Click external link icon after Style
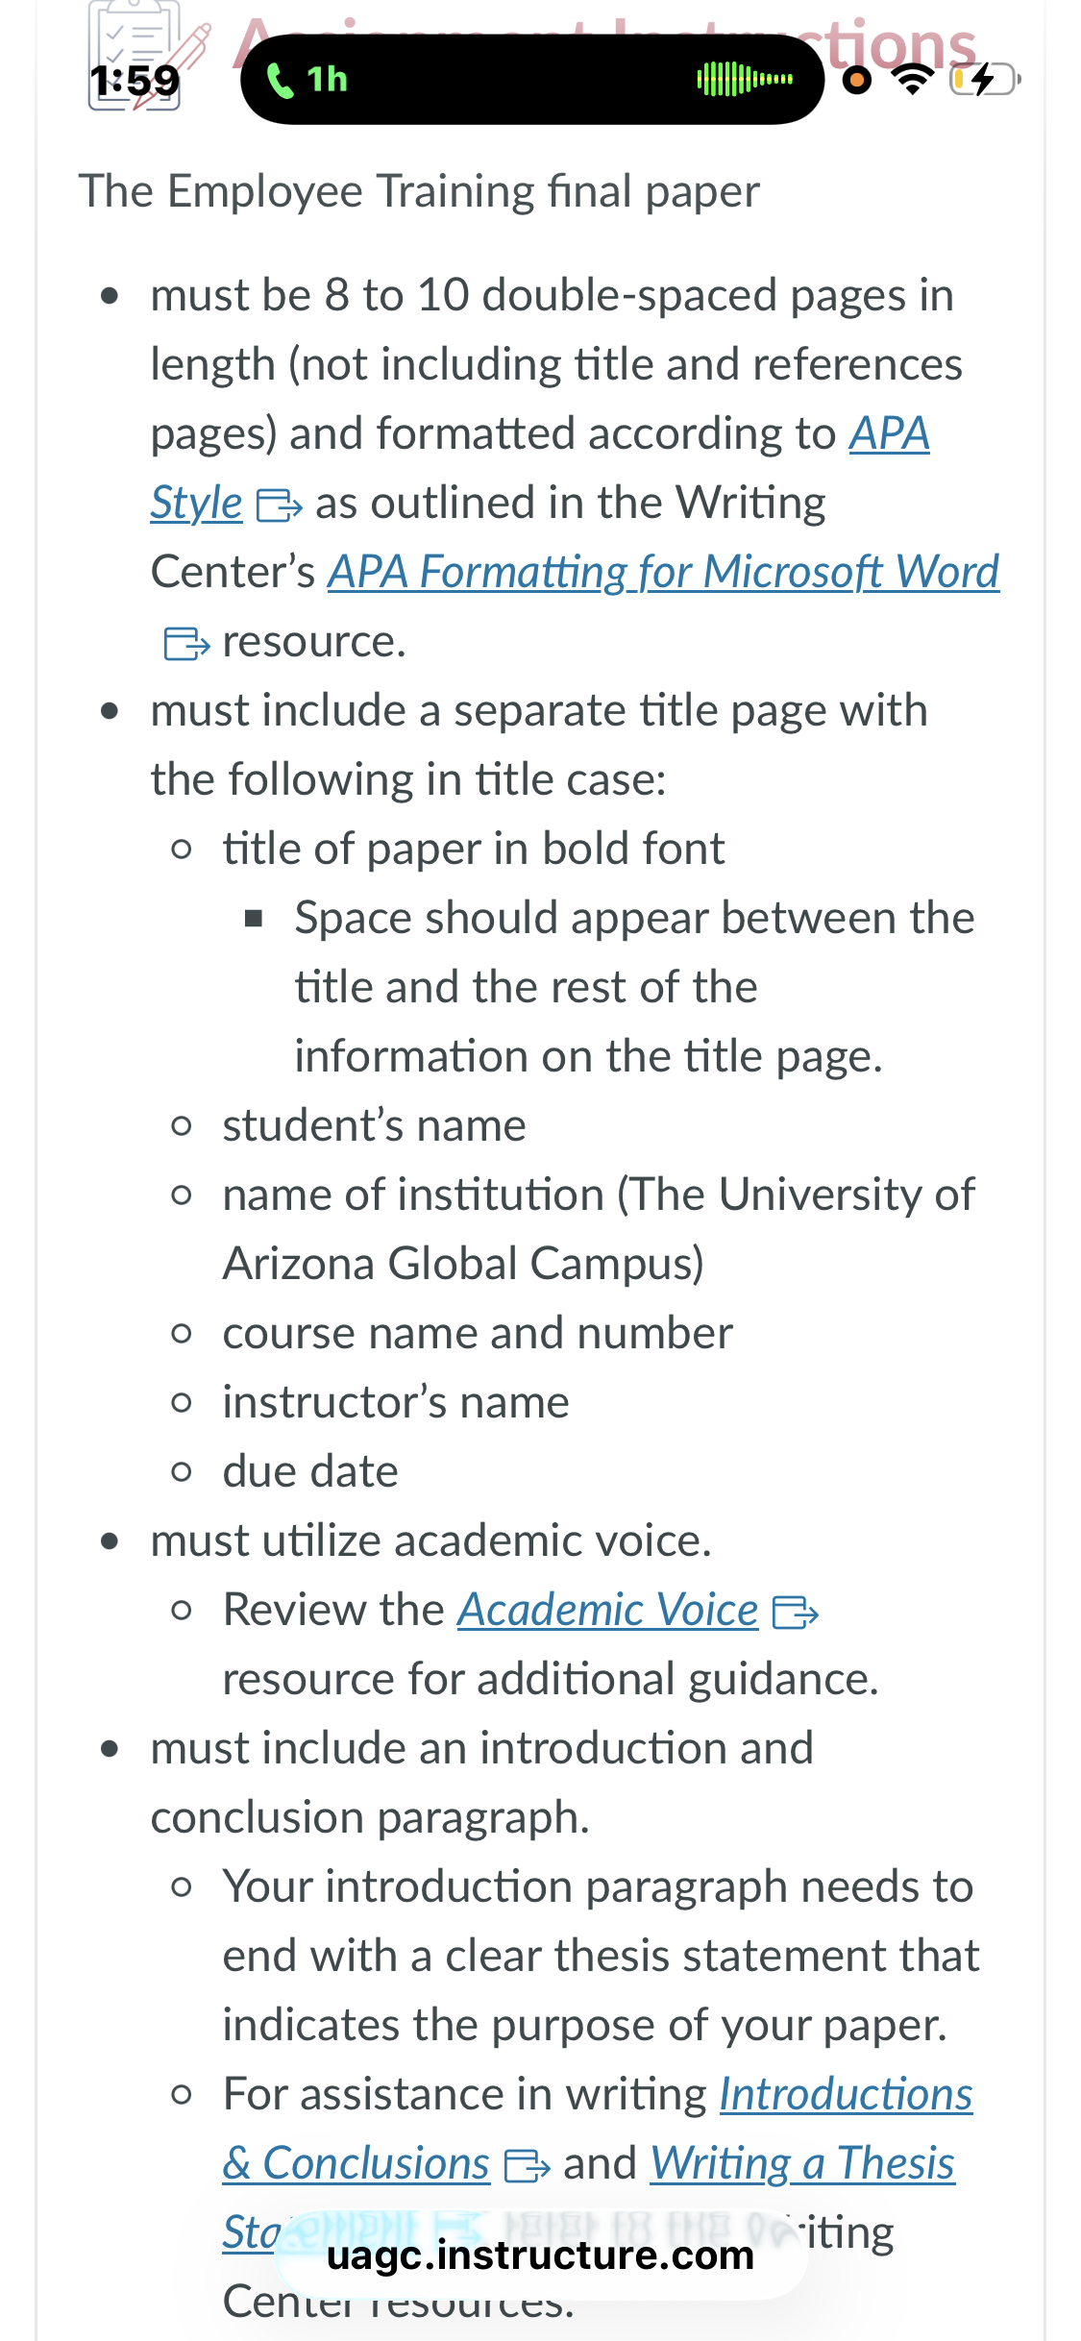Viewport: 1081px width, 2341px height. 280,505
